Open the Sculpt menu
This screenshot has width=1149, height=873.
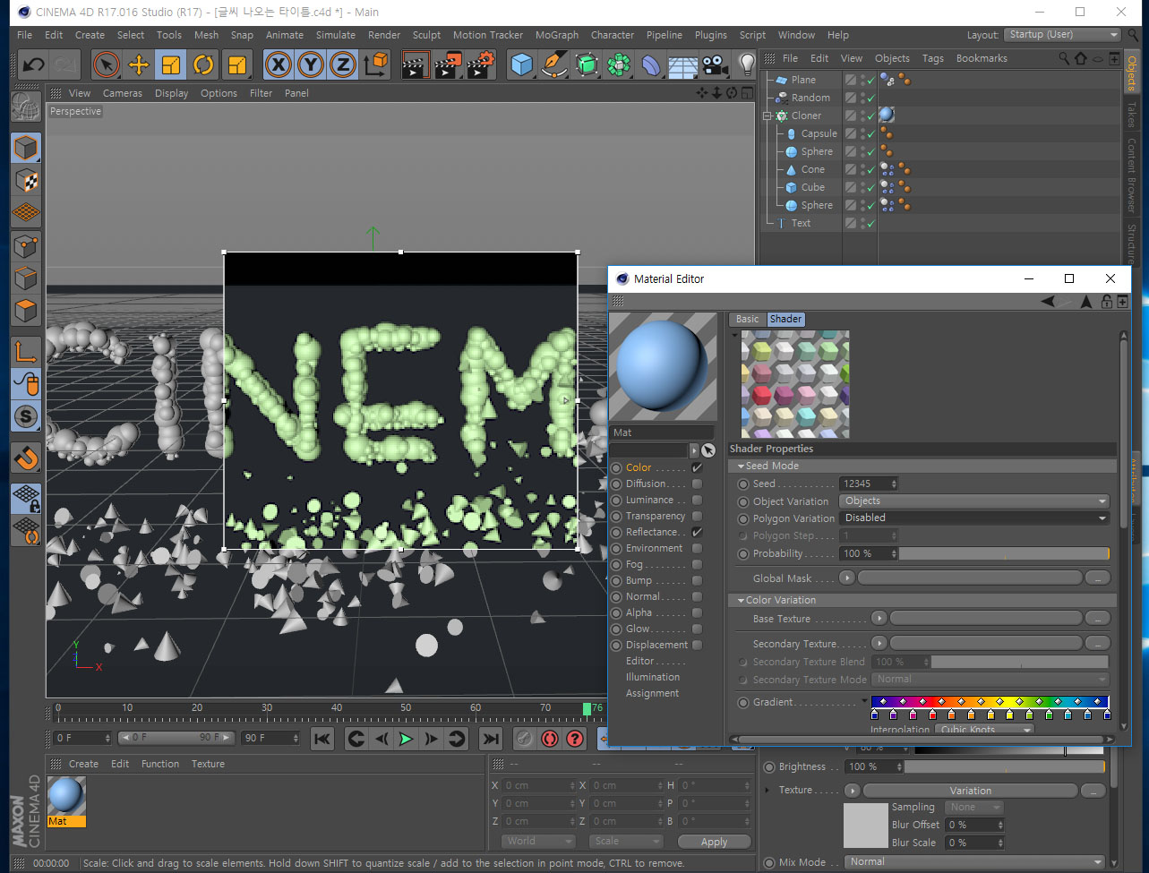click(x=426, y=35)
